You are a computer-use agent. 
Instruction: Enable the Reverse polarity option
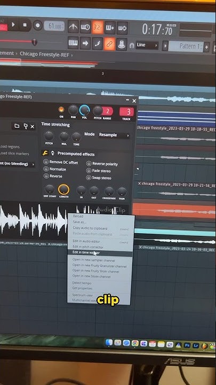coord(102,164)
